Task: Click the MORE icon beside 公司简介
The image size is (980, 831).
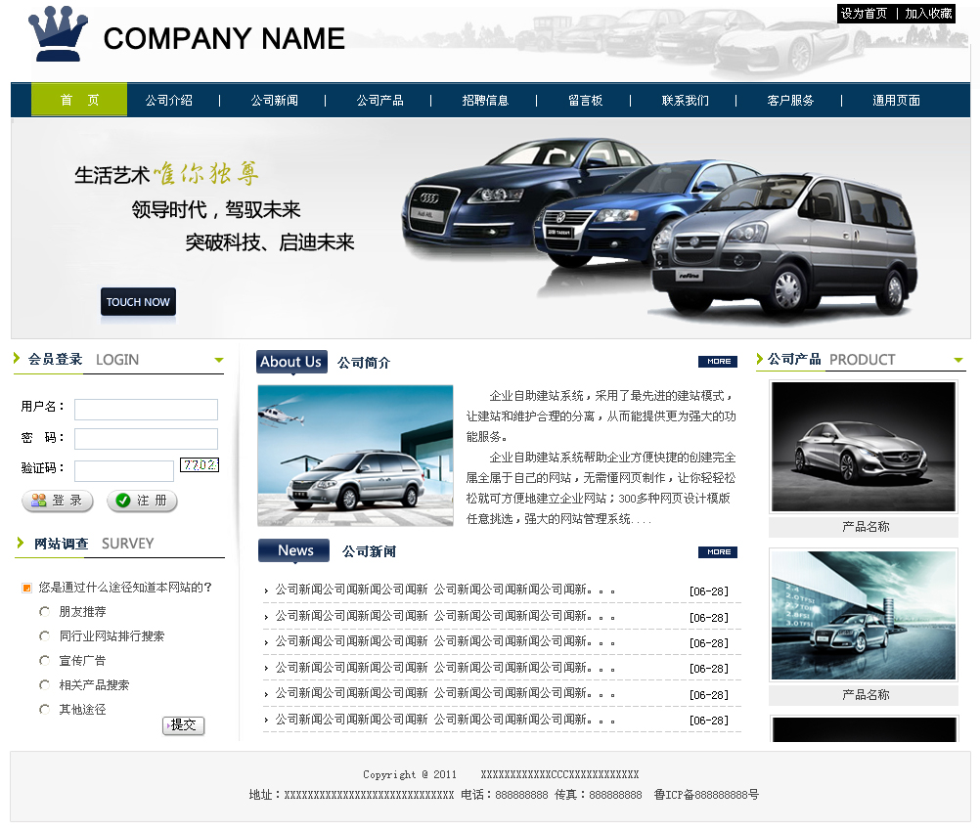Action: (x=717, y=362)
